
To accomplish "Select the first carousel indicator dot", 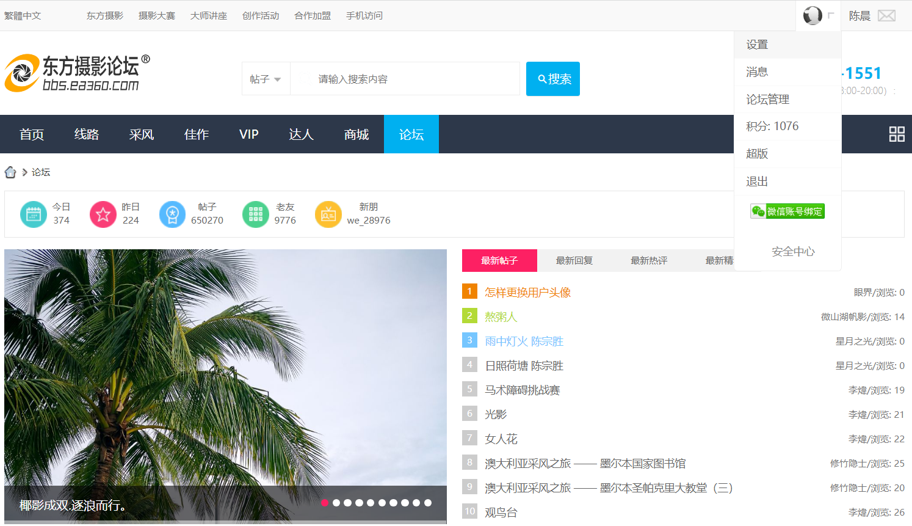I will tap(325, 503).
